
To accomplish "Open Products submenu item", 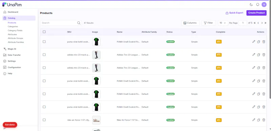I will click(x=12, y=23).
